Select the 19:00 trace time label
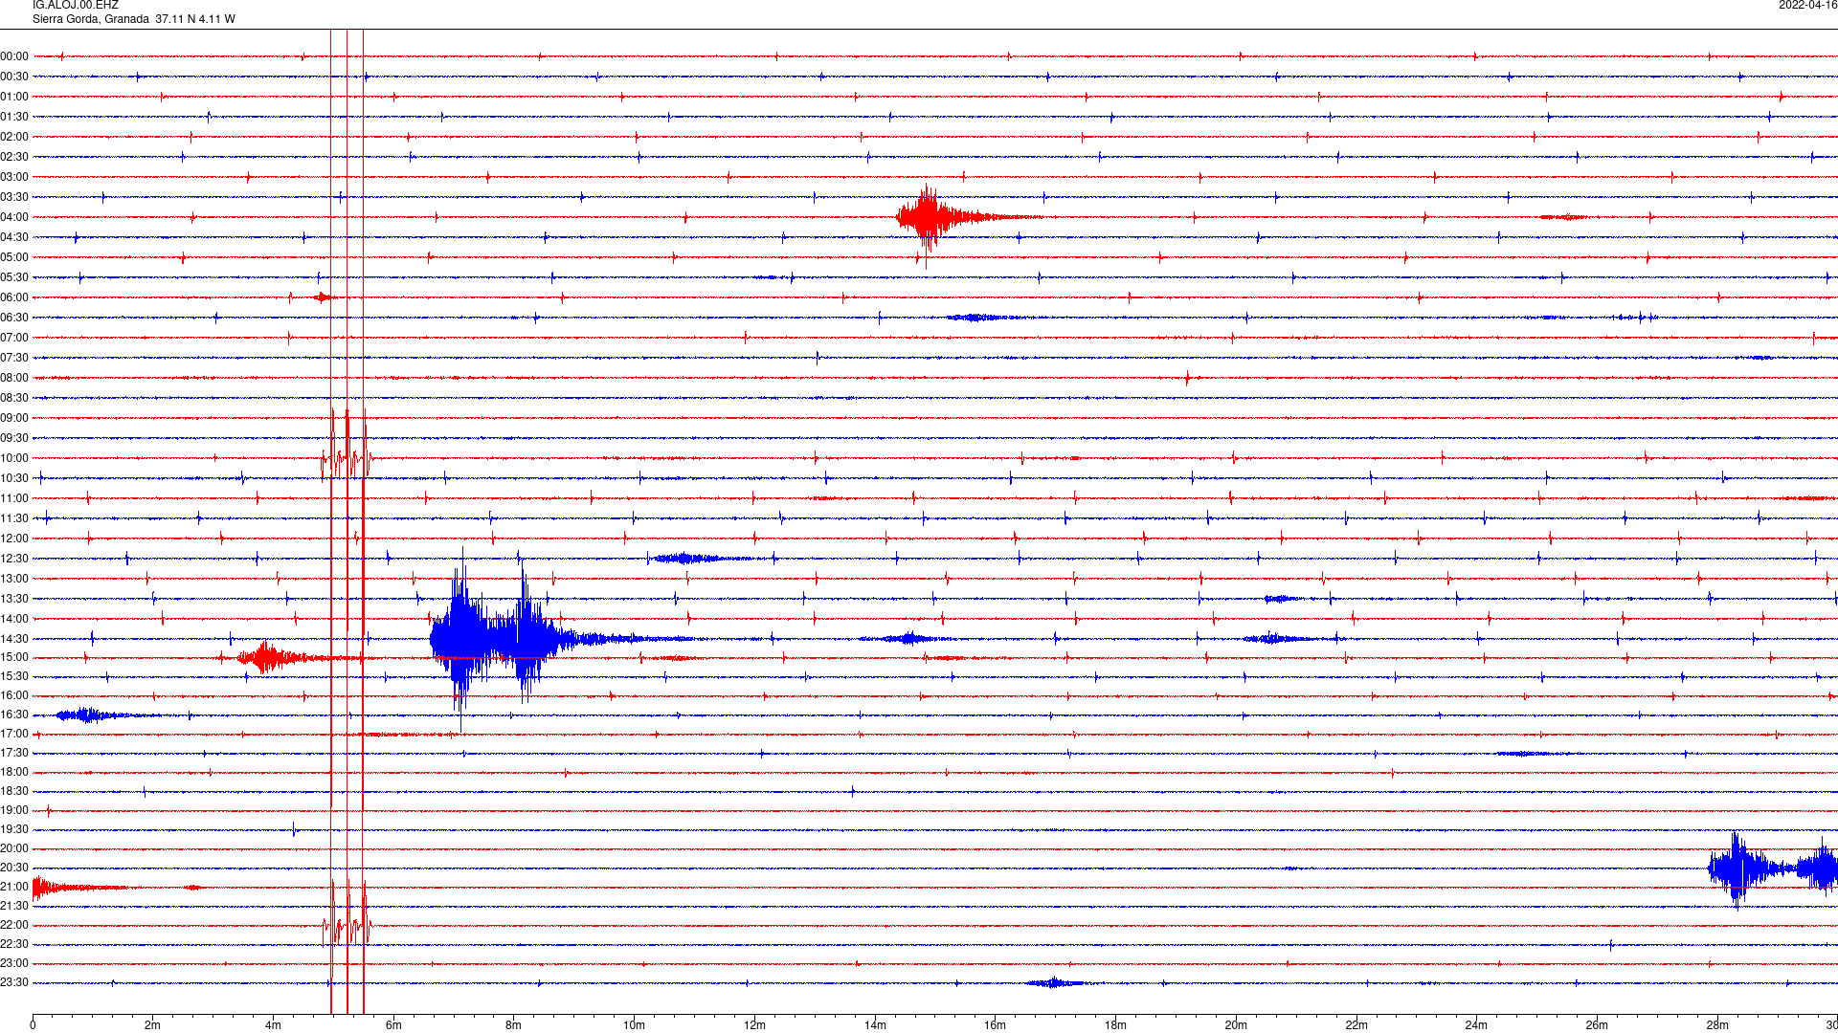This screenshot has width=1838, height=1033. [x=14, y=810]
